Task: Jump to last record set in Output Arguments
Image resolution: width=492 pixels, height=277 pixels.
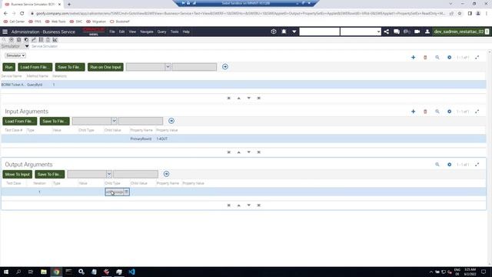Action: [x=259, y=205]
